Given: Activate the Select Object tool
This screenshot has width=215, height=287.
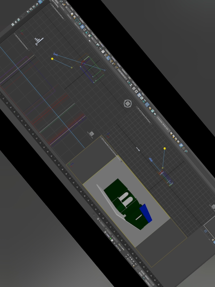Looking at the screenshot, I should click(72, 14).
